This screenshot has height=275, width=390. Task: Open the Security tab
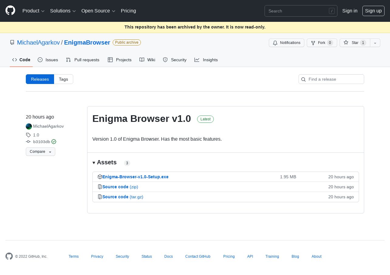tap(175, 60)
